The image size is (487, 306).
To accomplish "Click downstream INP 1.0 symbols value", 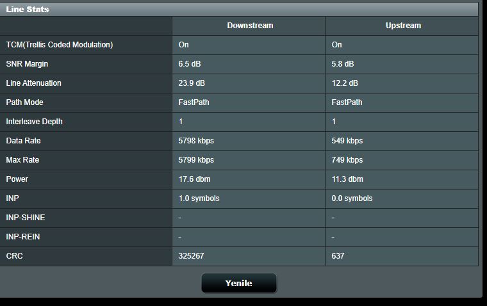I will pos(199,198).
